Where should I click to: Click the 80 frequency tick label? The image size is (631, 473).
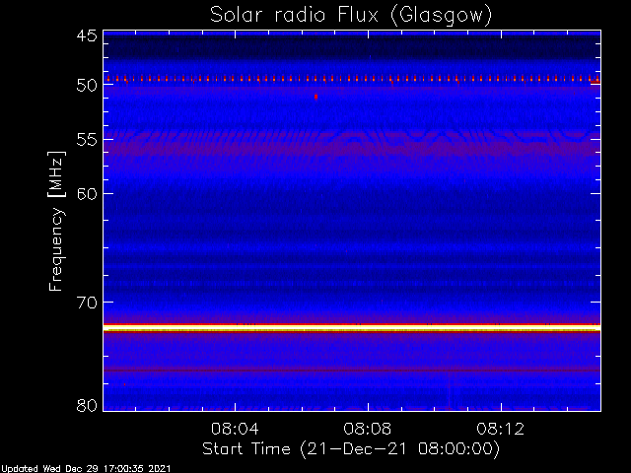(87, 405)
